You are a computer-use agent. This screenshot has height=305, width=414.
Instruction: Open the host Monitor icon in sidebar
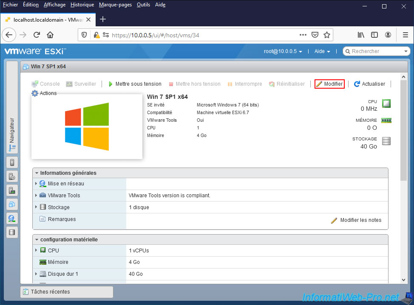12,190
